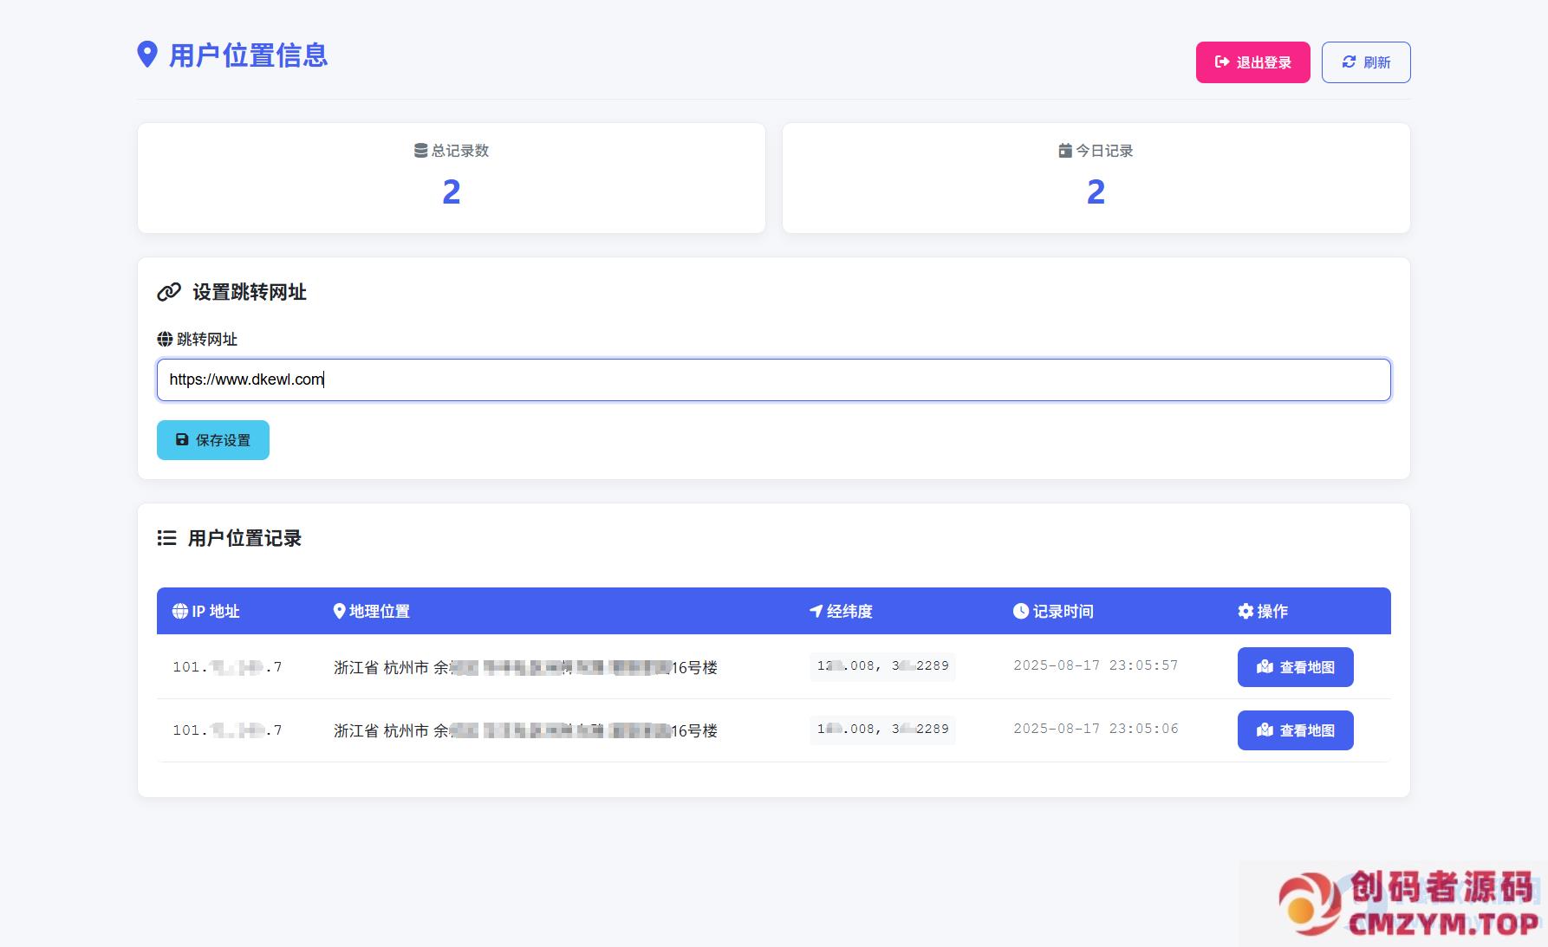Click the database icon next to 总记录数
This screenshot has height=947, width=1548.
coord(420,151)
